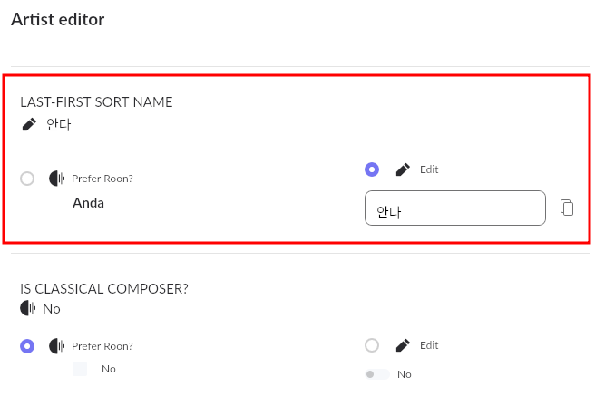Click the Roon logo beside classical composer Prefer Roon?
The width and height of the screenshot is (605, 396).
click(x=56, y=345)
